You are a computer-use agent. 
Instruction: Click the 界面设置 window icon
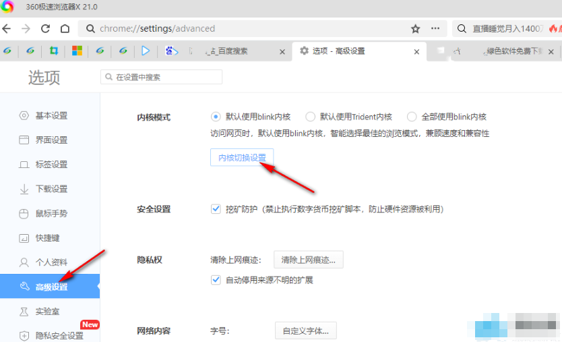(x=24, y=140)
